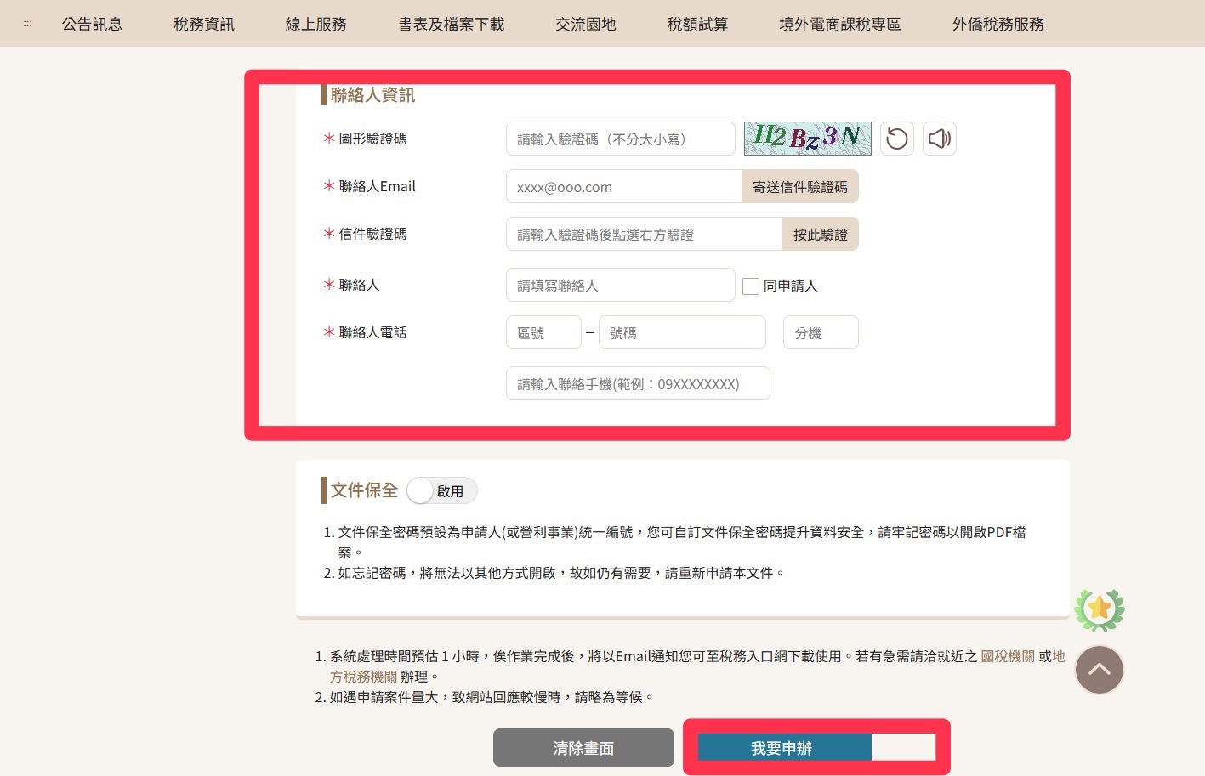The image size is (1205, 776).
Task: Expand the 書表及檔案下載 menu
Action: click(x=451, y=24)
